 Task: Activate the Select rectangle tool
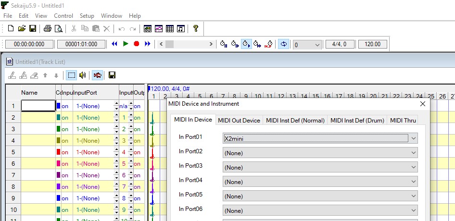coord(71,75)
